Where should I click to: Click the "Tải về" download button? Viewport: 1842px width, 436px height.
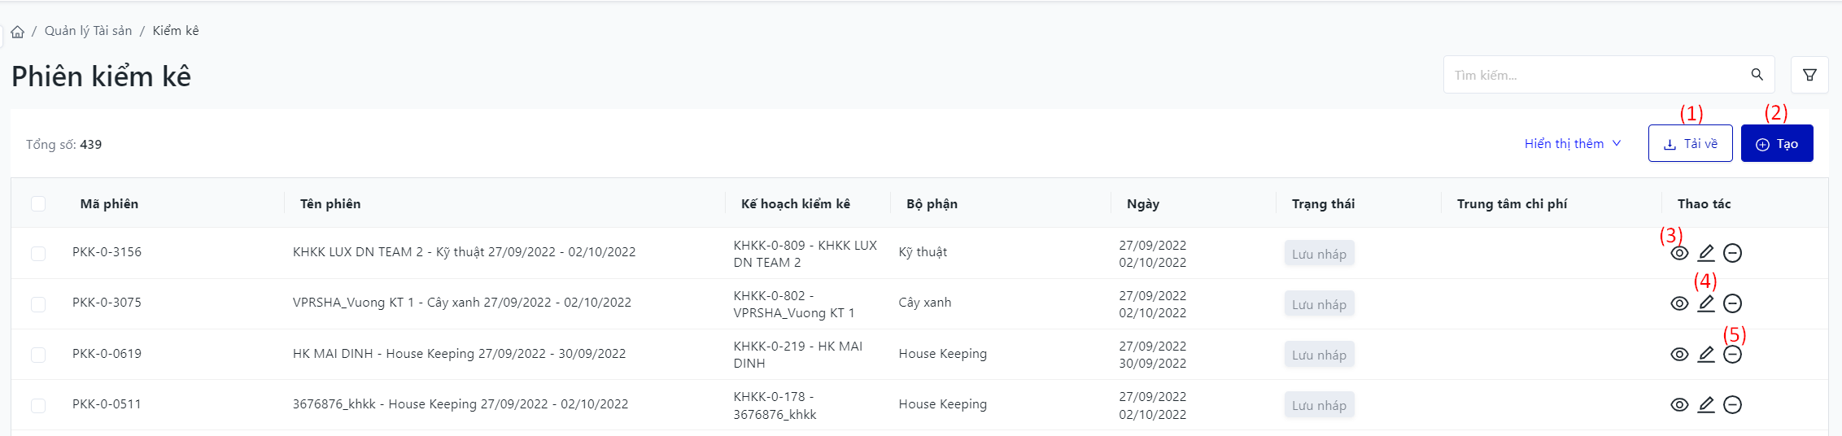click(x=1690, y=144)
